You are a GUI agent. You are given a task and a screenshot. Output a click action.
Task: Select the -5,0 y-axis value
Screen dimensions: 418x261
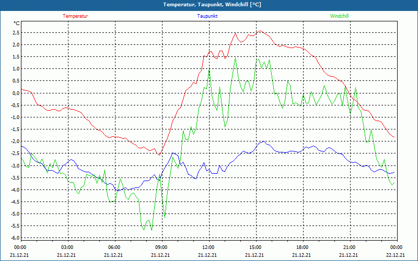[15, 213]
